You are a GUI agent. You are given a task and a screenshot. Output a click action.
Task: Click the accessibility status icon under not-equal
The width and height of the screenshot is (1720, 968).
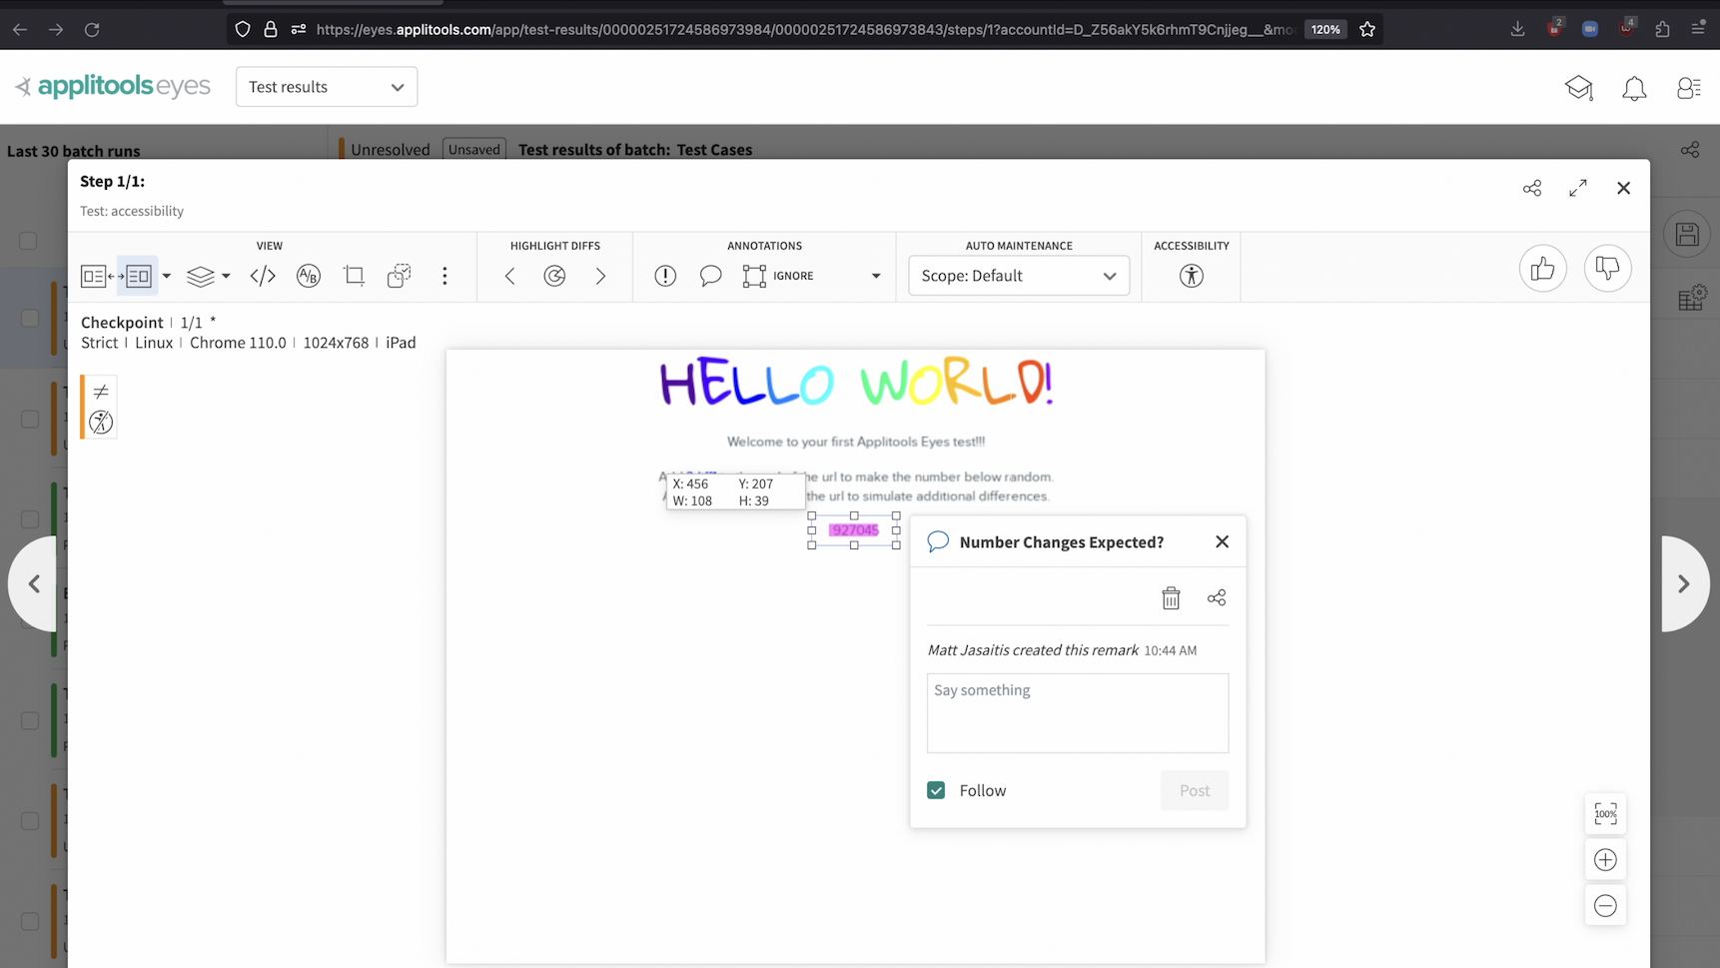coord(101,423)
